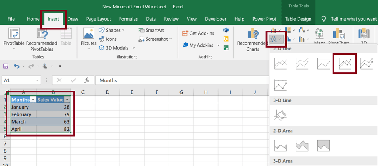This screenshot has height=166, width=378.
Task: Select the Line with Markers chart
Action: [x=345, y=64]
